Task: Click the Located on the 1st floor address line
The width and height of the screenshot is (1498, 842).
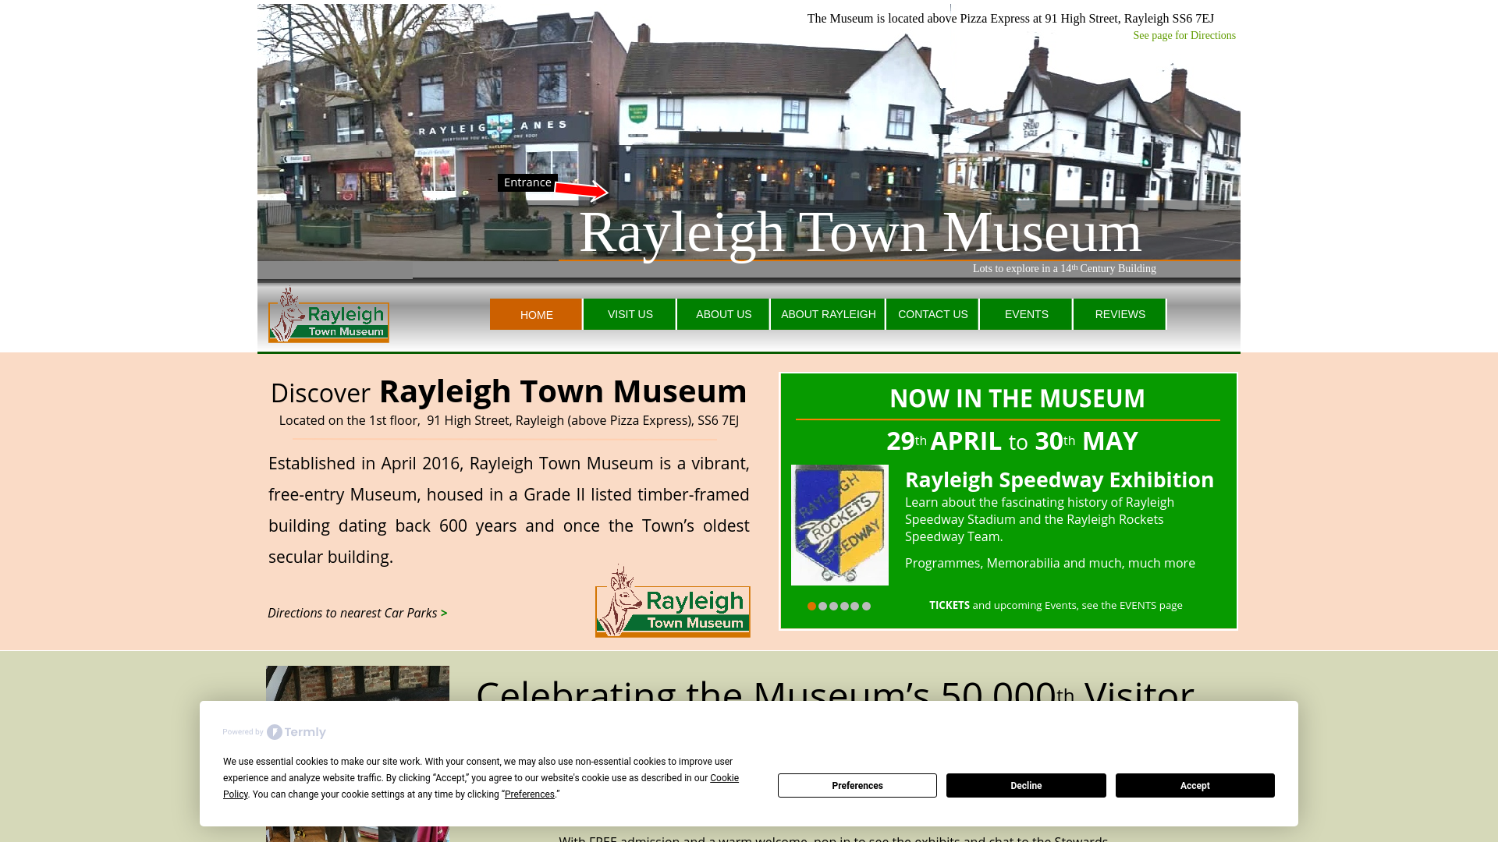Action: pyautogui.click(x=509, y=420)
